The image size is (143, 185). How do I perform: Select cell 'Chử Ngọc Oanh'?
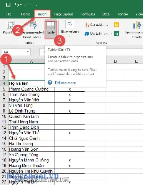(32, 138)
